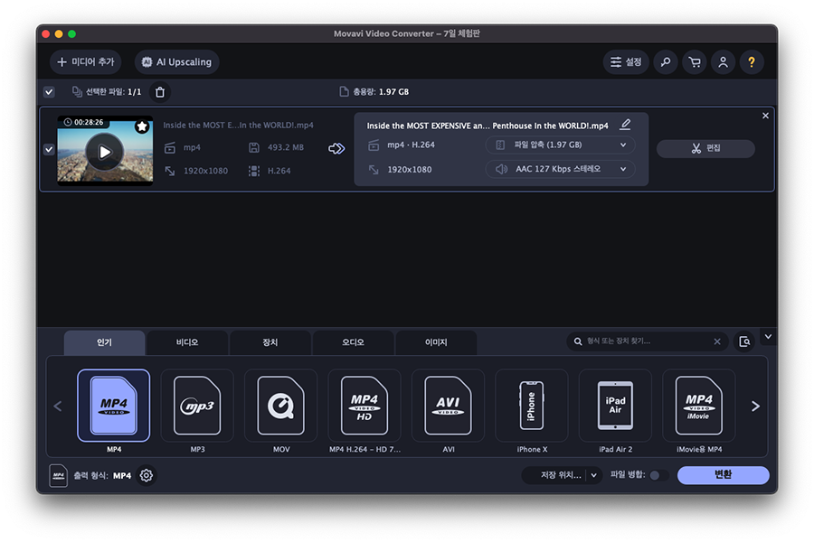
Task: Switch to the Audio (오디오) tab
Action: (353, 342)
